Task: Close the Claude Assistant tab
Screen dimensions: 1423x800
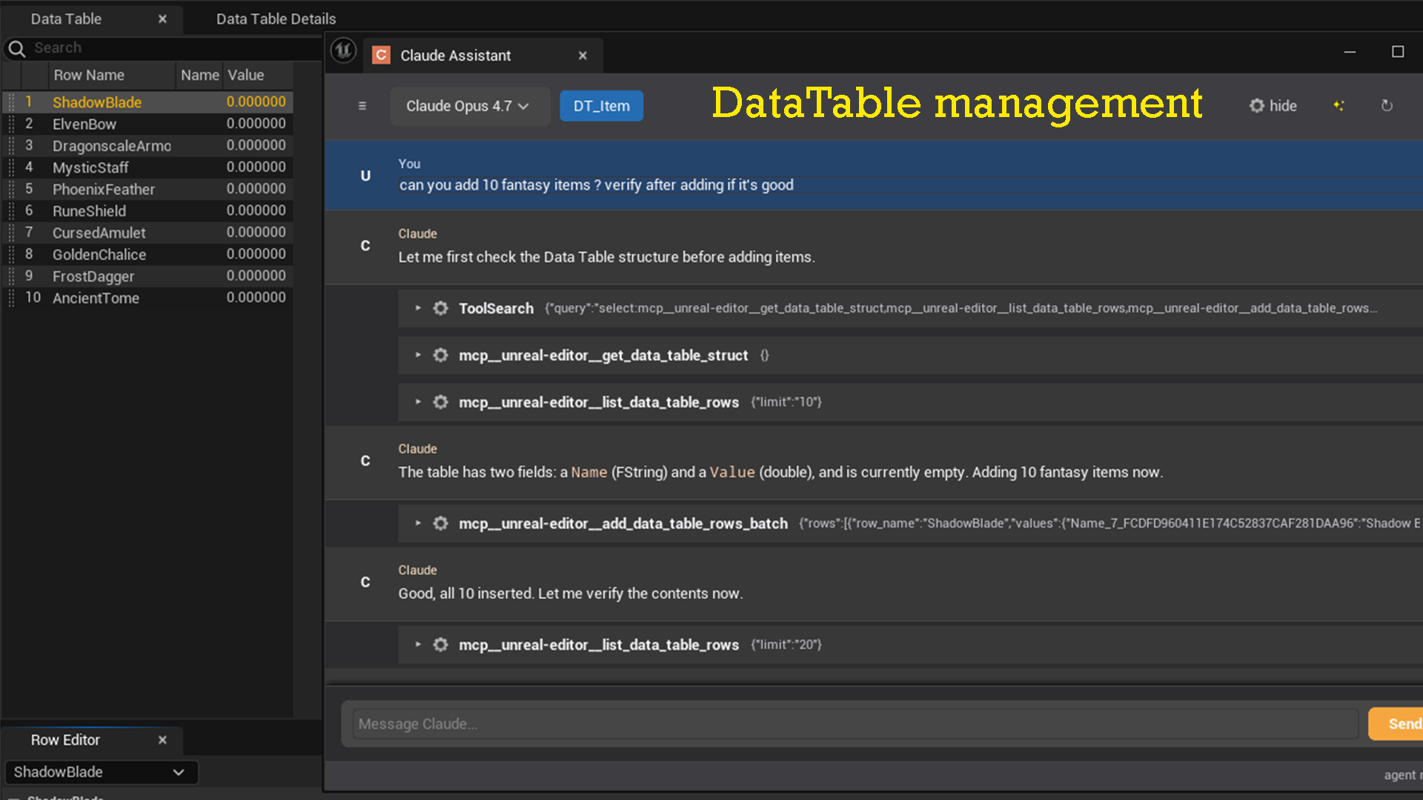Action: [x=583, y=56]
